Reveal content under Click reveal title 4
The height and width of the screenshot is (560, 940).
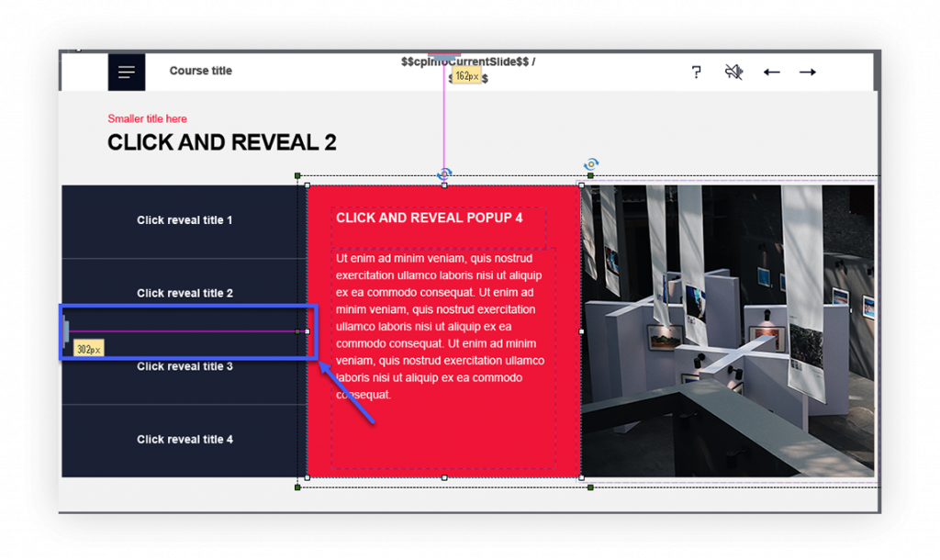point(184,439)
